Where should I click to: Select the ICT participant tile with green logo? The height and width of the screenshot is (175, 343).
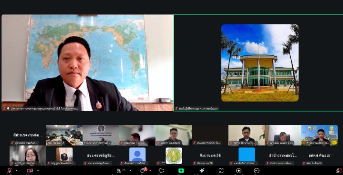pyautogui.click(x=174, y=155)
